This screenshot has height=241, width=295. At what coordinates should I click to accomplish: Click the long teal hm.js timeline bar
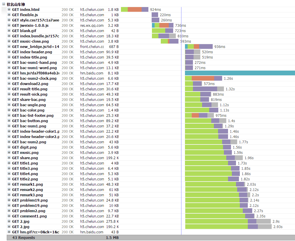240,73
